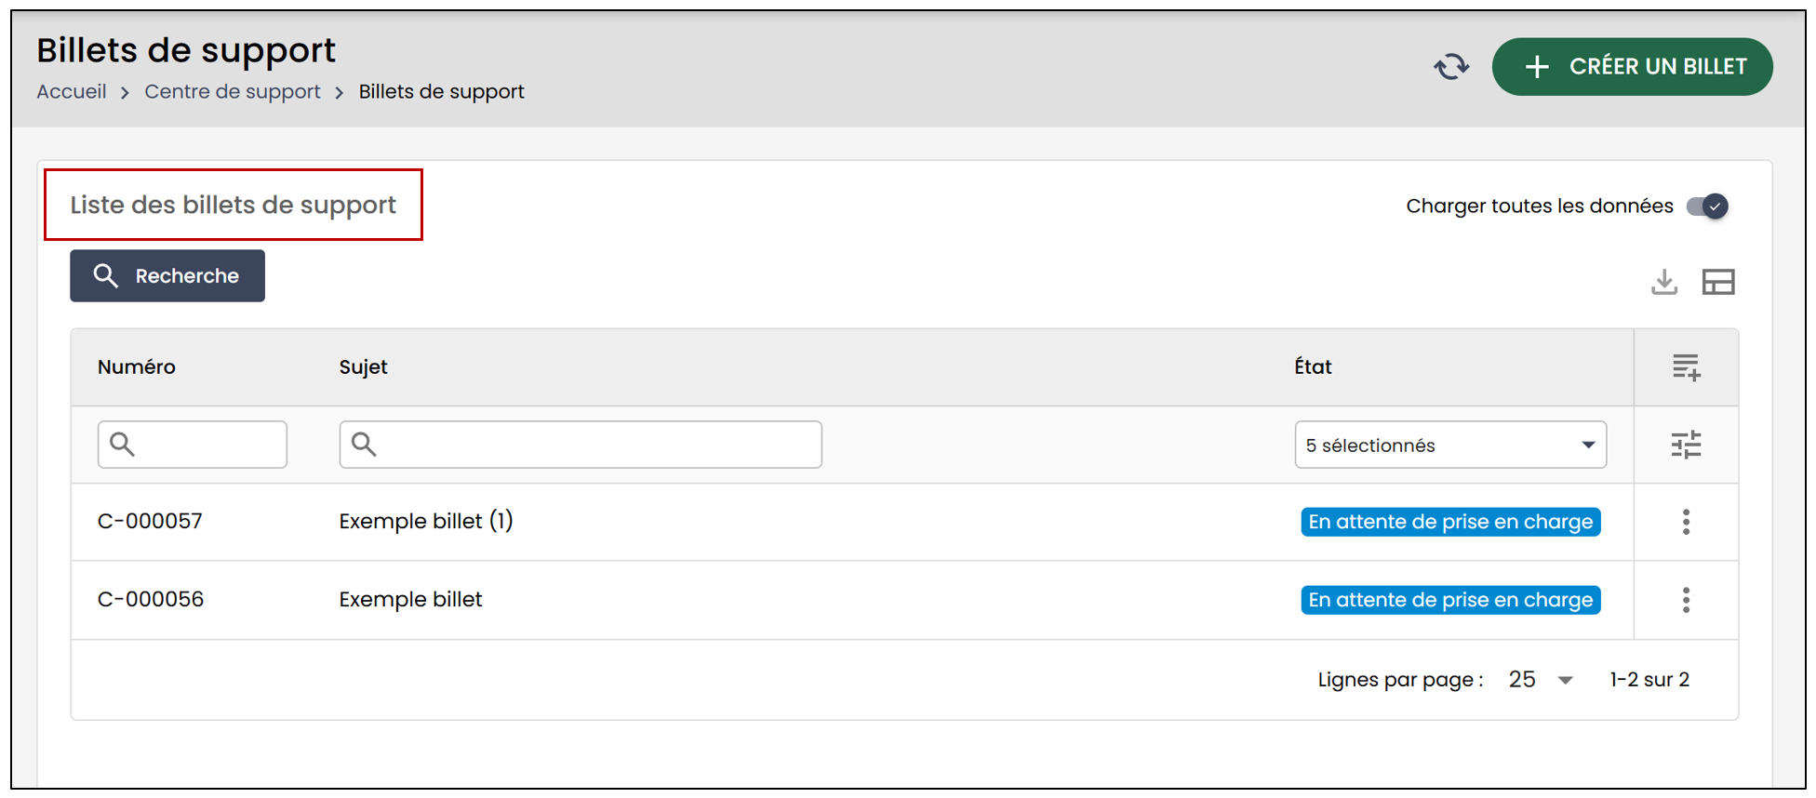Viewport: 1816px width, 798px height.
Task: Sort by the Numéro column header
Action: pyautogui.click(x=137, y=366)
